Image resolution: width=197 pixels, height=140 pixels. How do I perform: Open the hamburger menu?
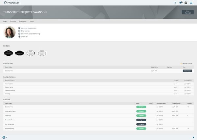[x=191, y=3]
